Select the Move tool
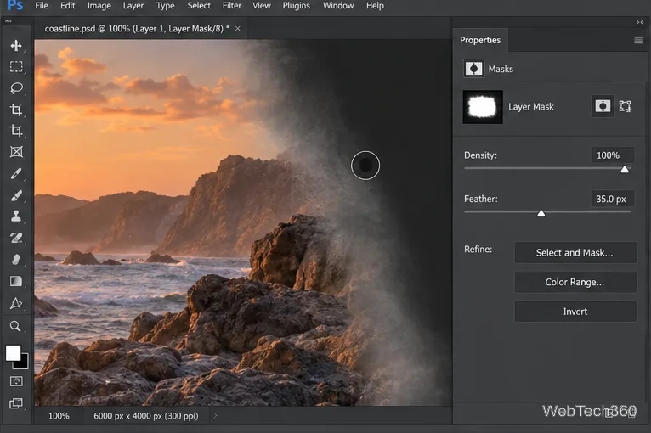The height and width of the screenshot is (433, 651). point(16,45)
